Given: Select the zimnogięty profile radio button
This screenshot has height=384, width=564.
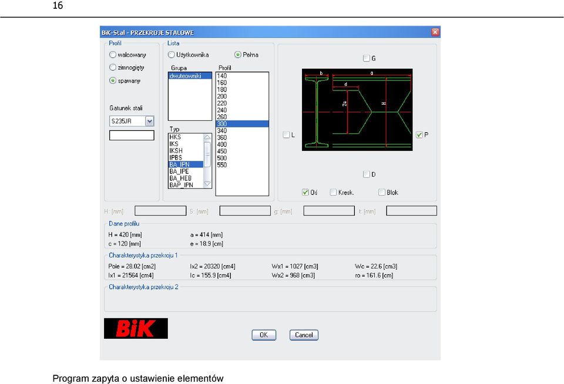Looking at the screenshot, I should coord(113,68).
